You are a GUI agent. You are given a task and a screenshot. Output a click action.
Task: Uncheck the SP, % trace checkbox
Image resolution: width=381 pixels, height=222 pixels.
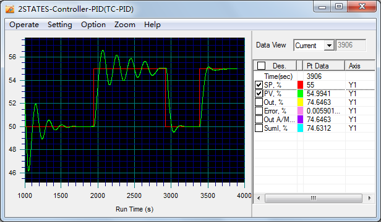(x=259, y=85)
